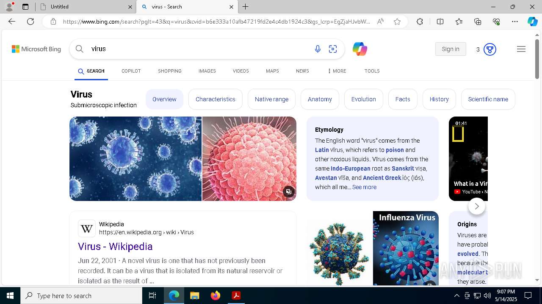Select the History chip

point(439,99)
